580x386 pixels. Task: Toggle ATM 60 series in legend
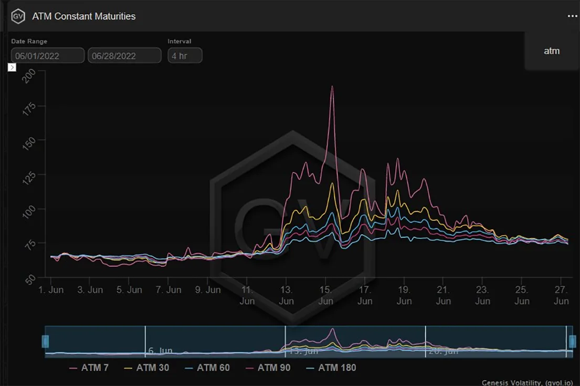207,368
